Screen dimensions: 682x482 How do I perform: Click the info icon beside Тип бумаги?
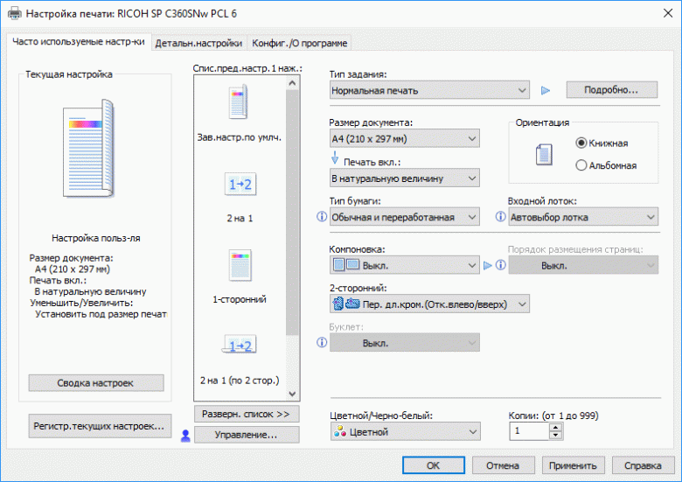(x=322, y=216)
